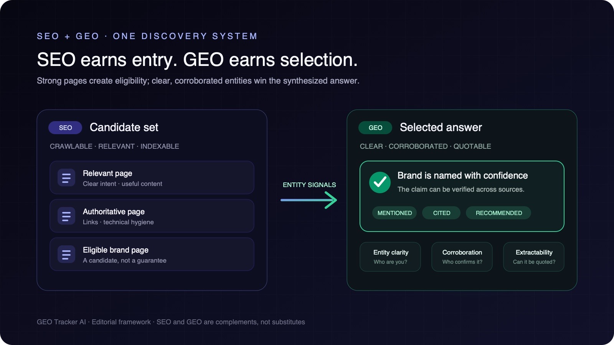Open the Entity clarity card
Viewport: 614px width, 345px height.
point(390,257)
